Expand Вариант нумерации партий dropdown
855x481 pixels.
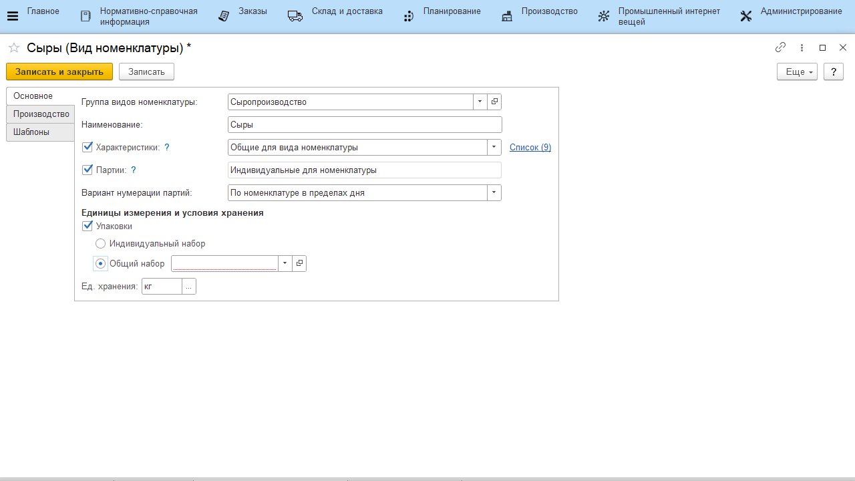pos(494,193)
